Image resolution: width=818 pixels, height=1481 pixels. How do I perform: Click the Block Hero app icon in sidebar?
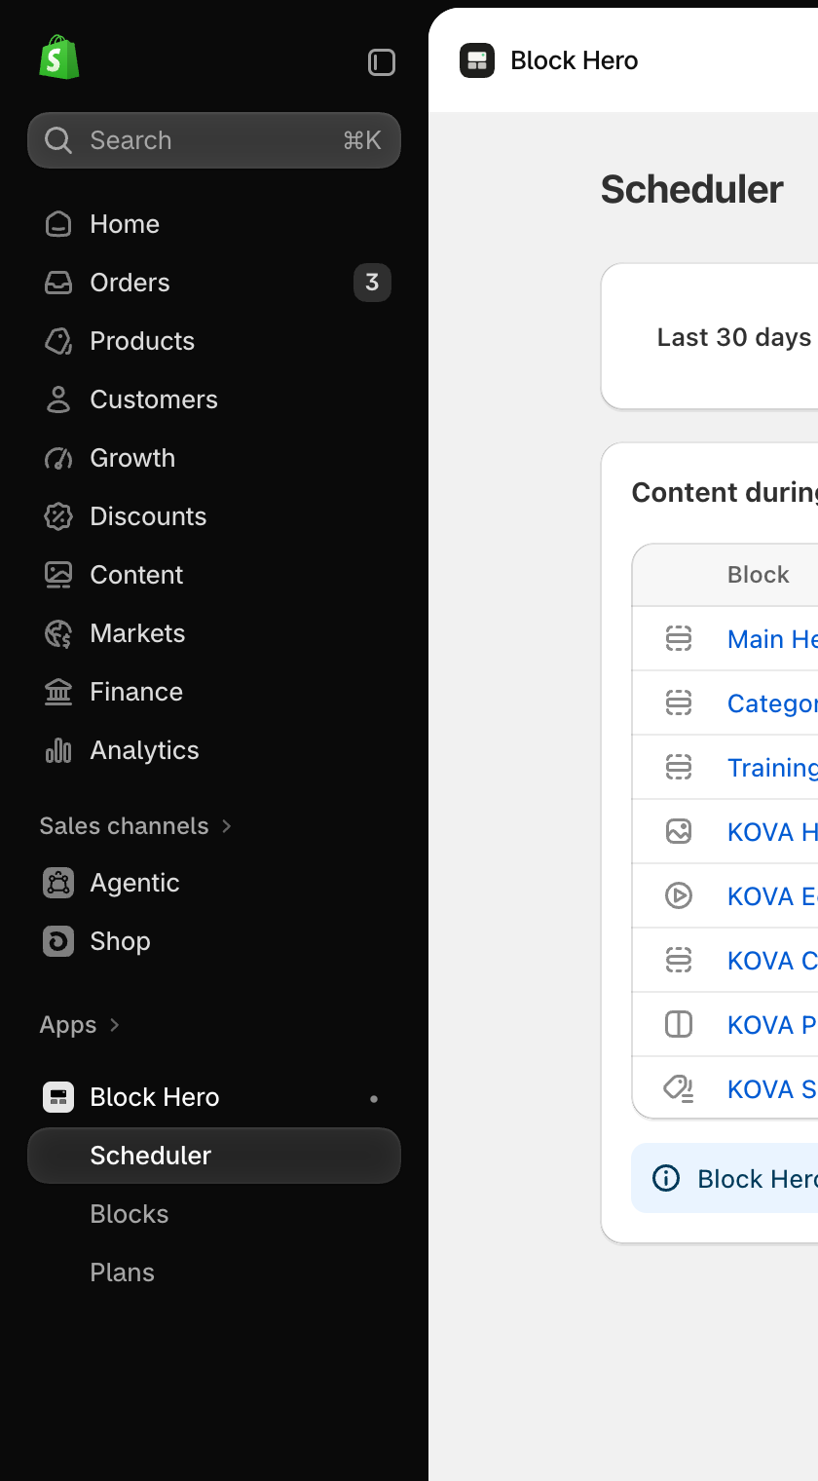[58, 1097]
